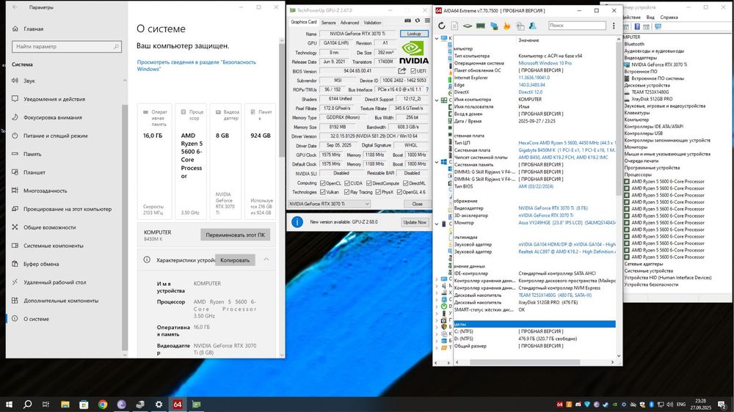Open Task View on taskbar
Screen dimensions: 734x412
[x=46, y=405]
